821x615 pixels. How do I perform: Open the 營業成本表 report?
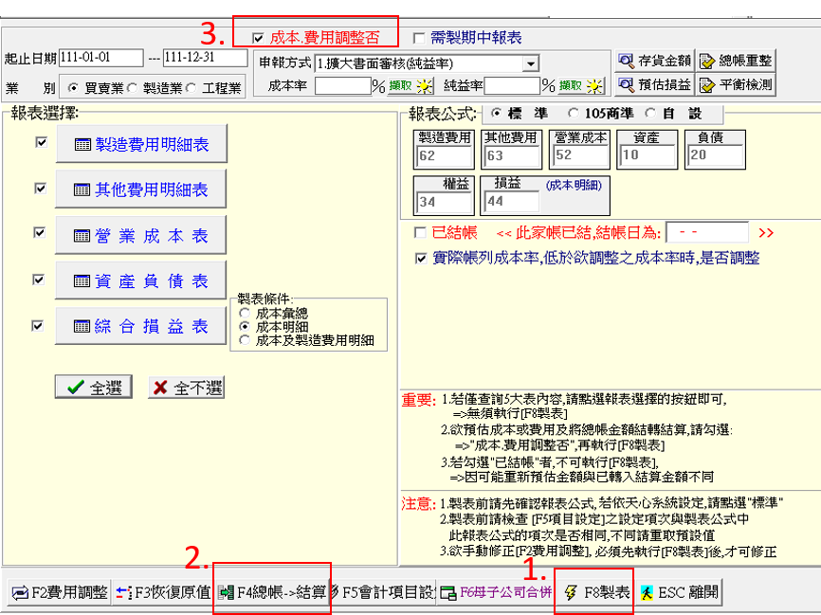[141, 235]
